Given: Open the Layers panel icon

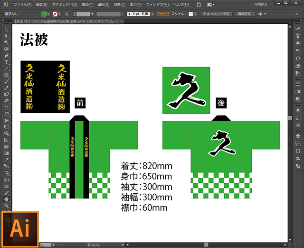Looking at the screenshot, I should click(298, 136).
